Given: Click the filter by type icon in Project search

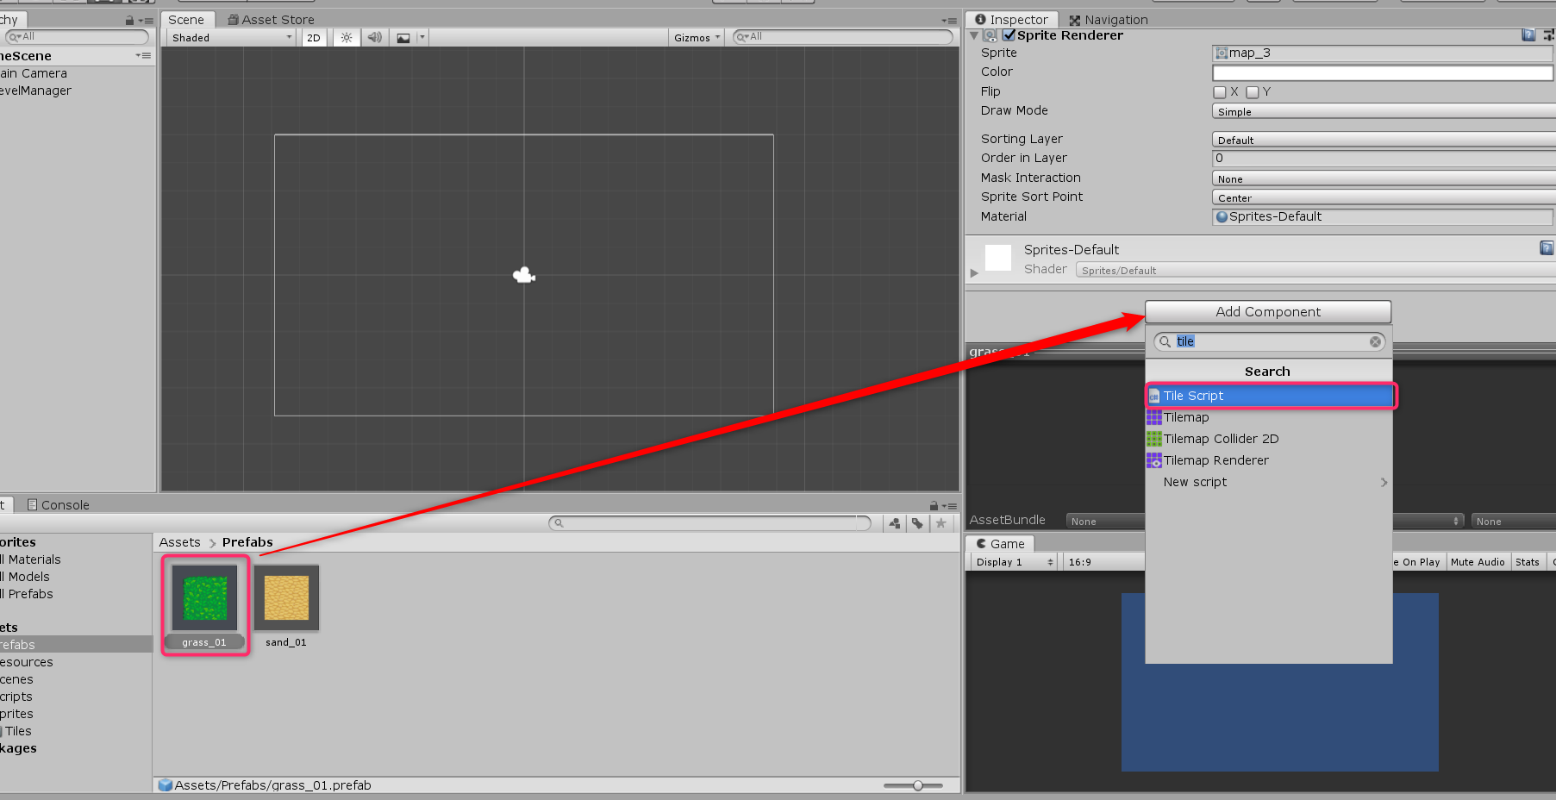Looking at the screenshot, I should 894,522.
